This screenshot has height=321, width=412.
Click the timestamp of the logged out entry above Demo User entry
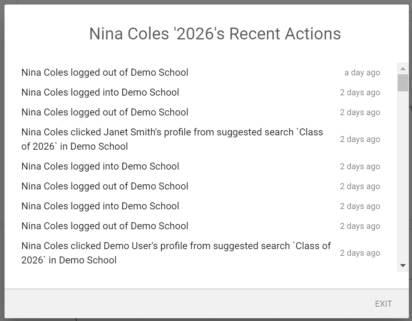click(360, 226)
